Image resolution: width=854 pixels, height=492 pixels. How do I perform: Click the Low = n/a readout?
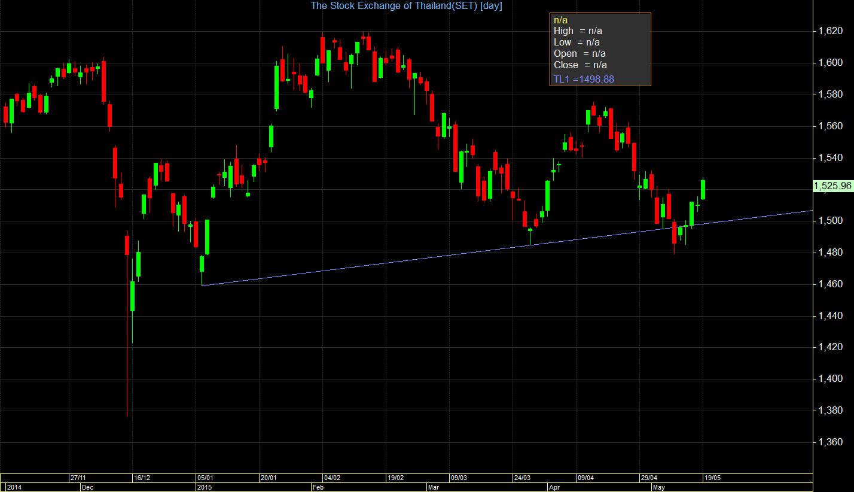pos(577,42)
